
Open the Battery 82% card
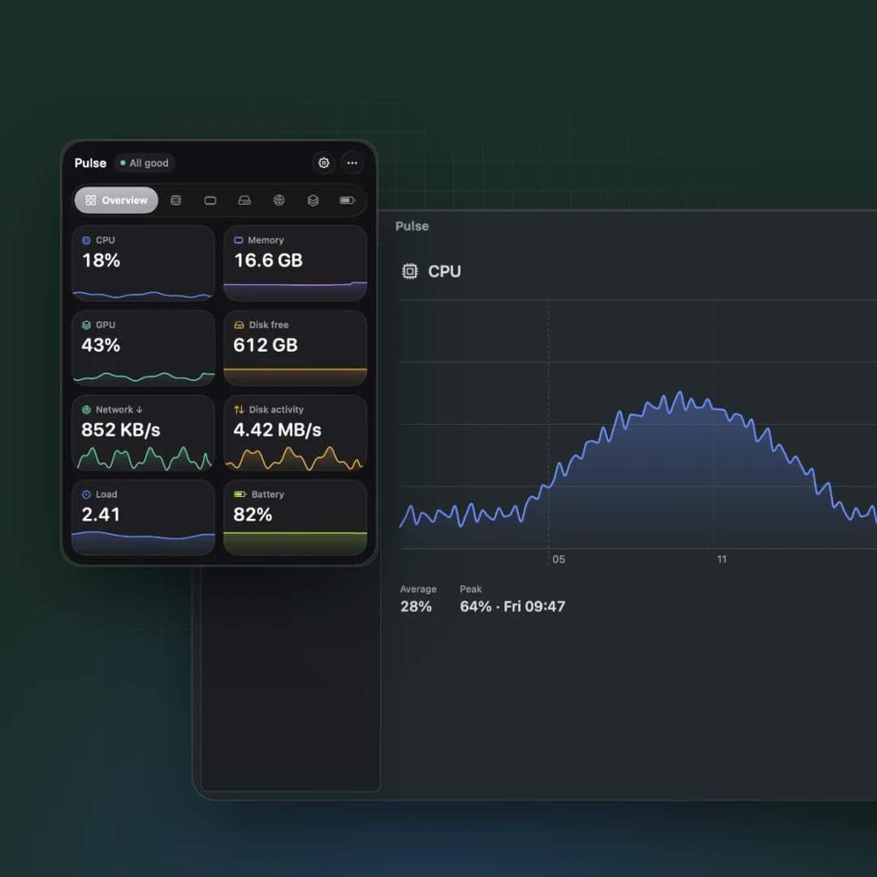click(x=296, y=517)
